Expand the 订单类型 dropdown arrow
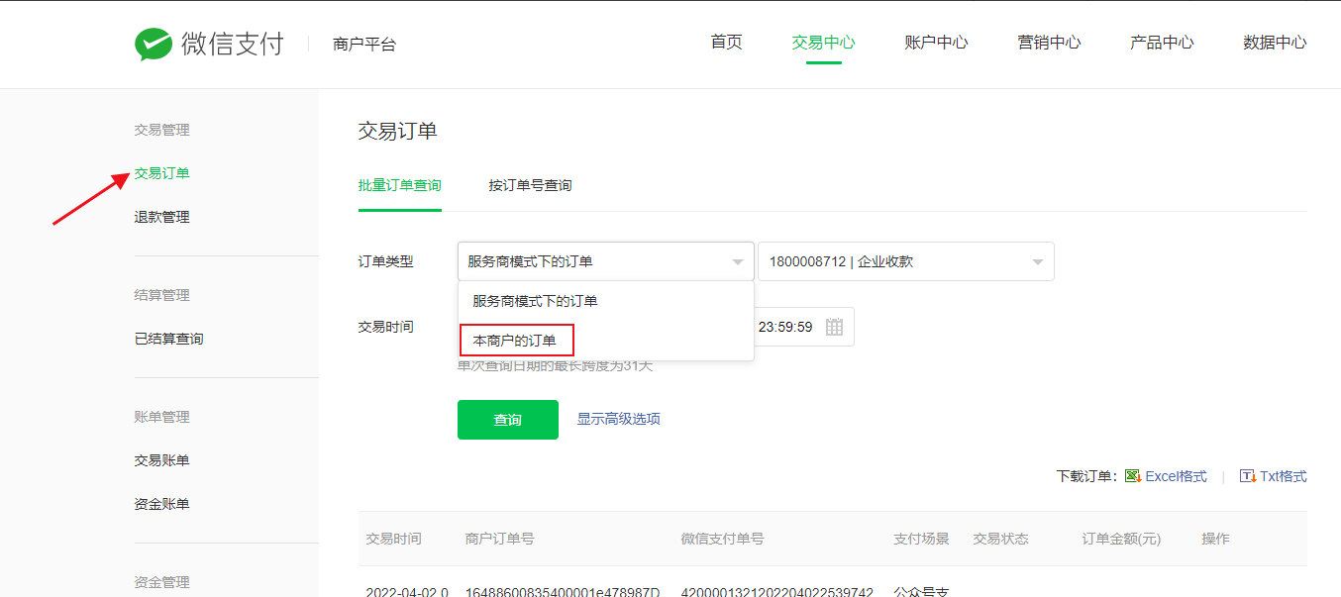1341x597 pixels. point(737,262)
